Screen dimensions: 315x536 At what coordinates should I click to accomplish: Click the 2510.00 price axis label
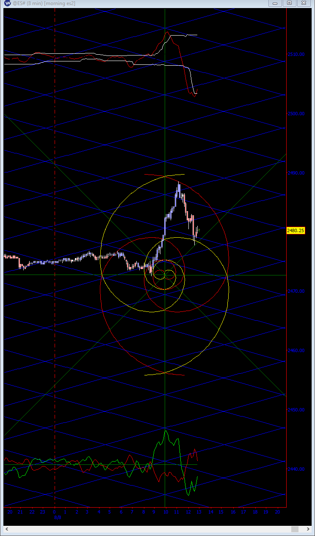296,54
